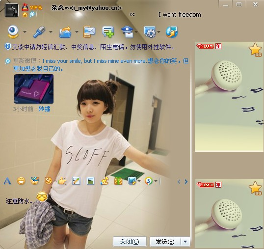Viewport: 264px width, 249px height.
Task: Click the globe with arrow icon
Action: tap(172, 32)
